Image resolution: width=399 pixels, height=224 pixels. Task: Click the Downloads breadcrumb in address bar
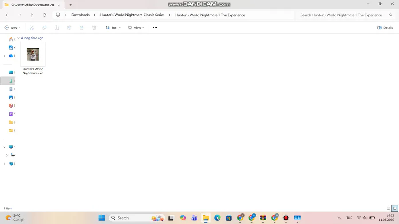80,15
